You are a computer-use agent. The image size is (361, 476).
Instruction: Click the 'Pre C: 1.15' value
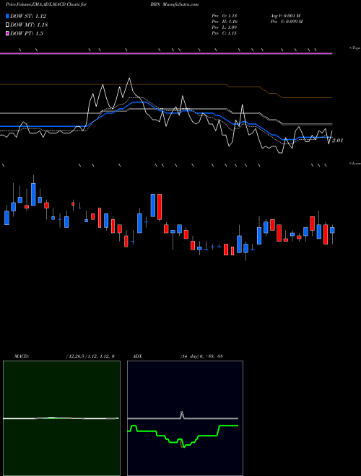[225, 33]
